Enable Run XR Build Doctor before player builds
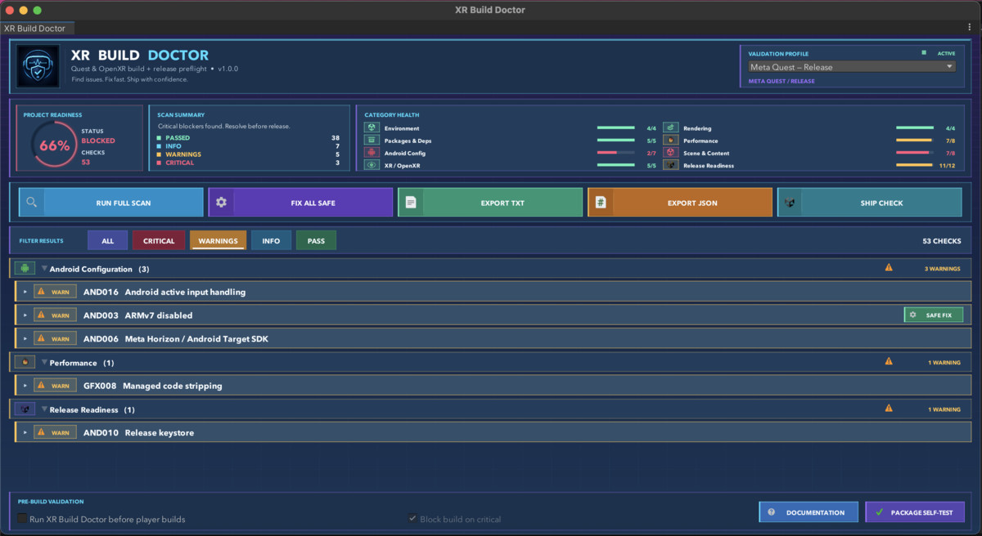Screen dimensions: 982x536 22,519
